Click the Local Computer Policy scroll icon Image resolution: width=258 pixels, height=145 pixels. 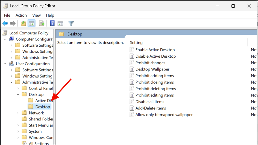pos(5,33)
